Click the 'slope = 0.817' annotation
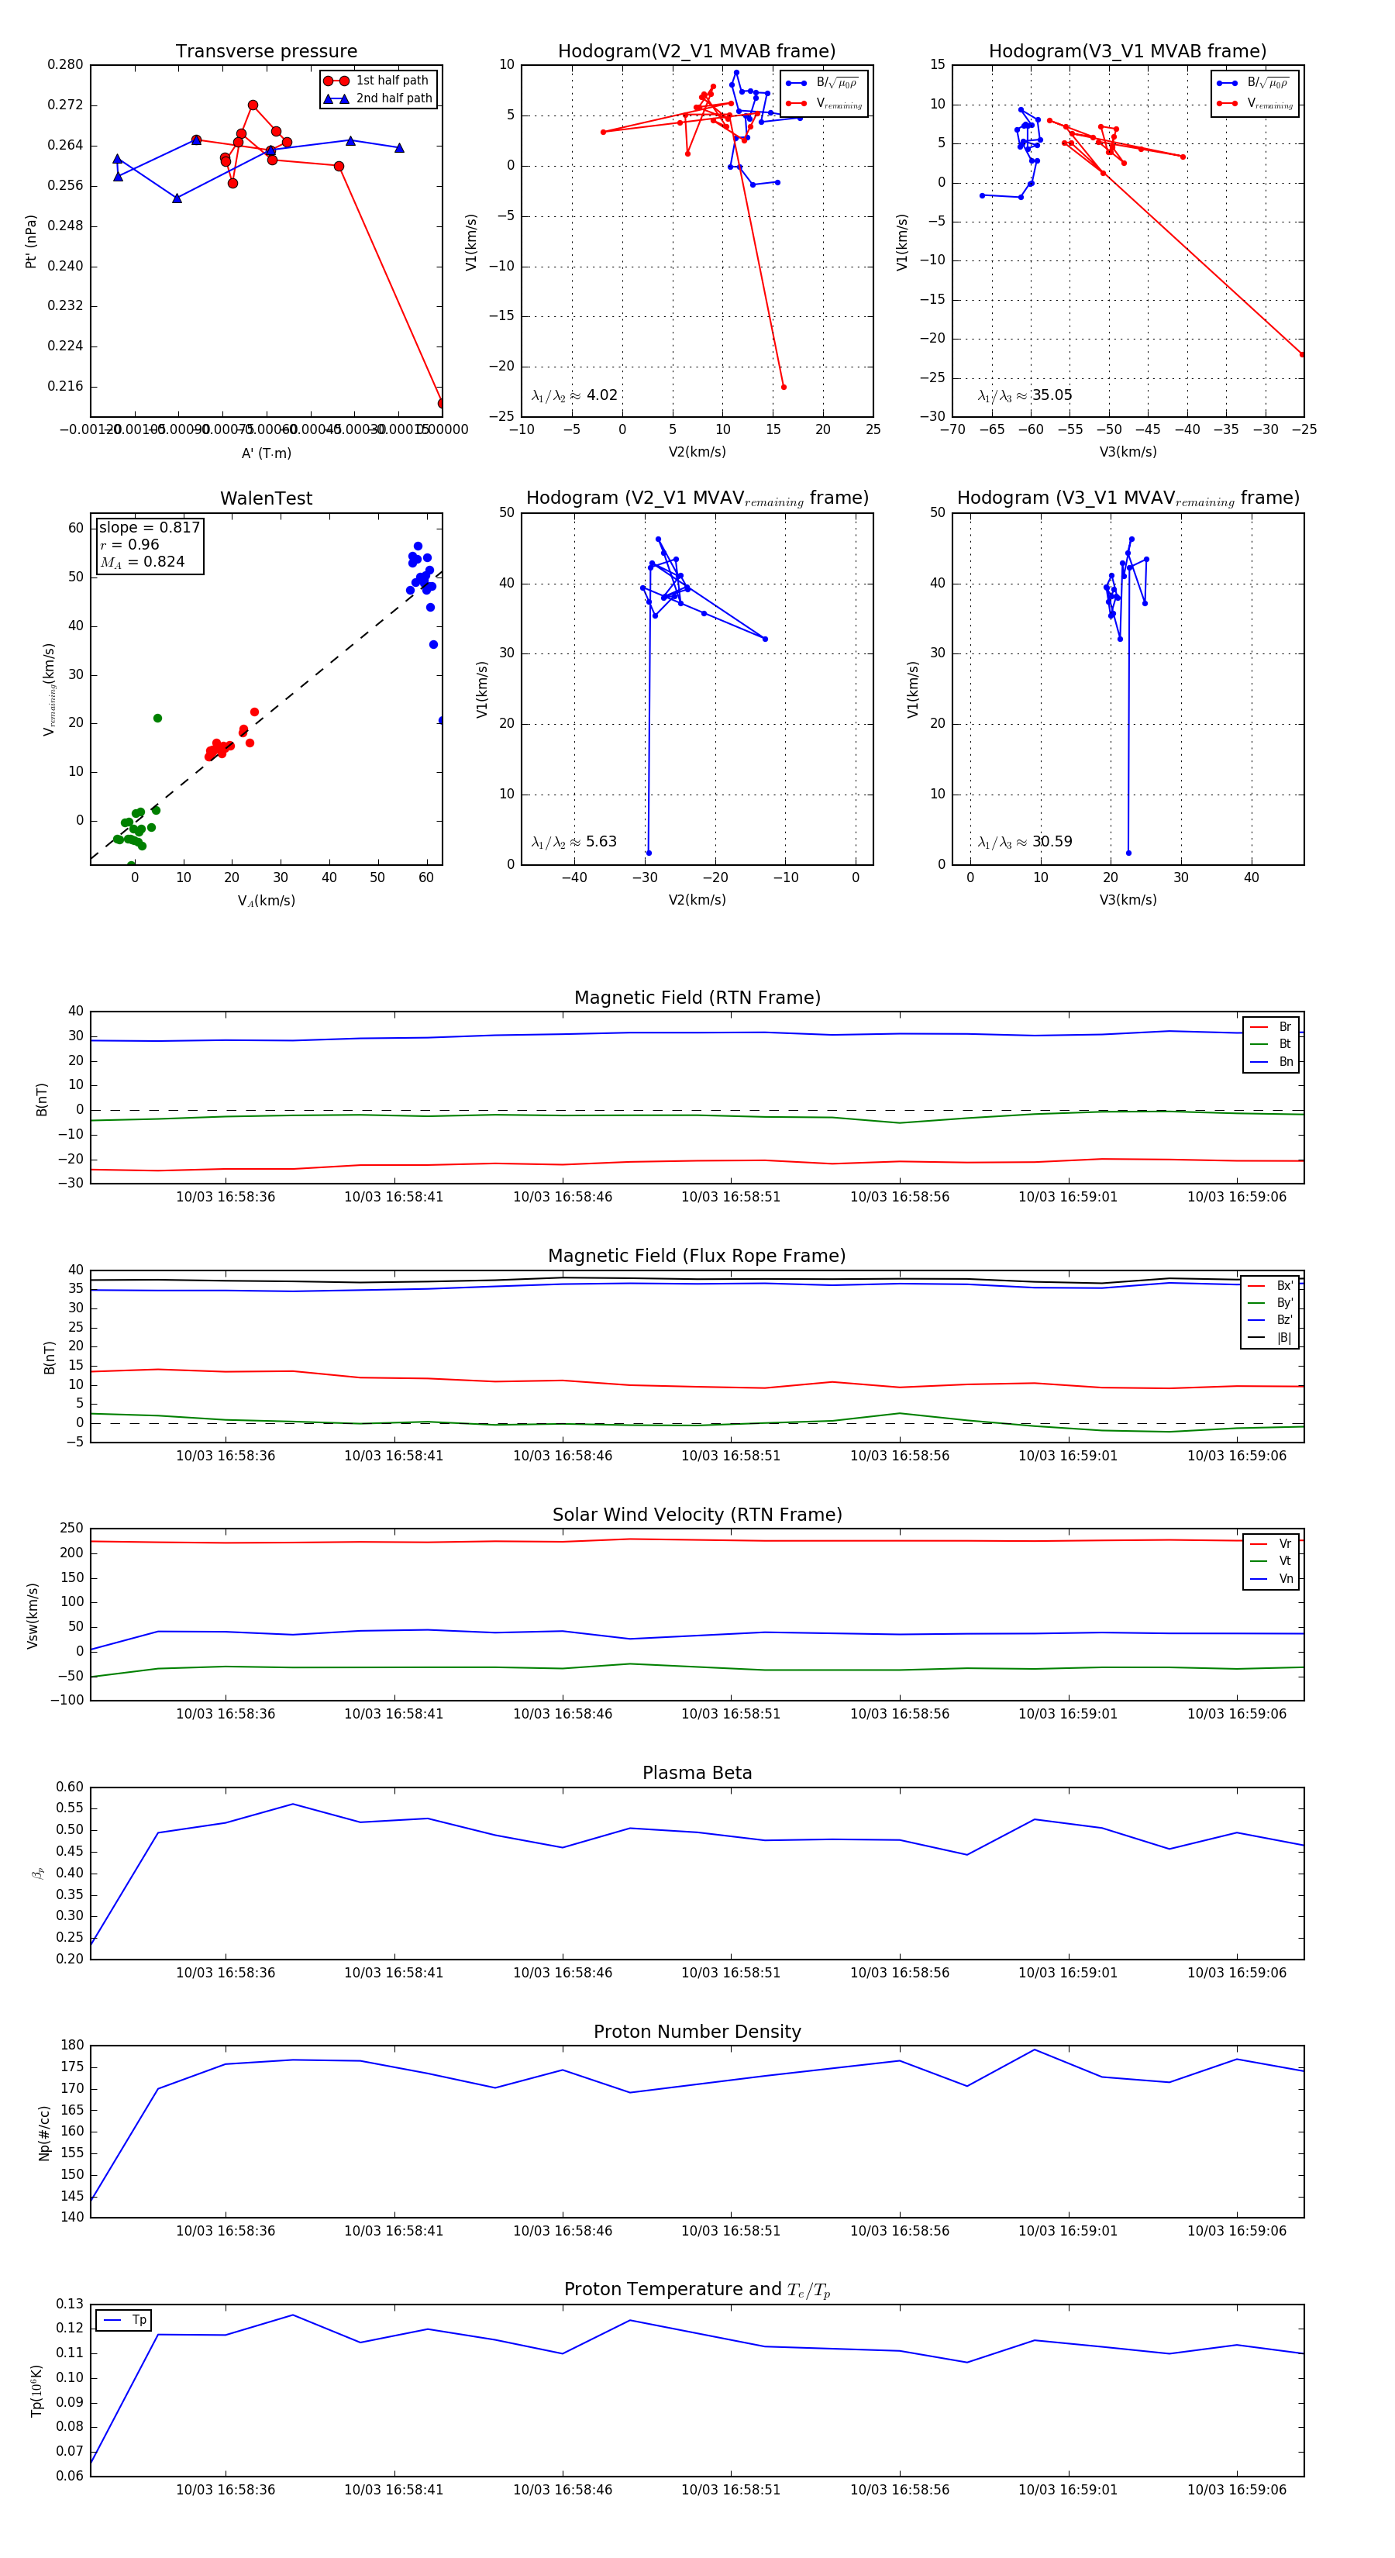Viewport: 1395px width, 2558px height. click(x=149, y=527)
